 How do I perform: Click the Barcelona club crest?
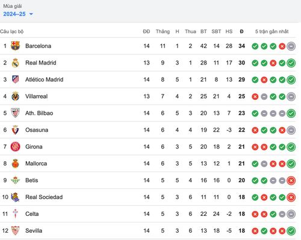(15, 46)
